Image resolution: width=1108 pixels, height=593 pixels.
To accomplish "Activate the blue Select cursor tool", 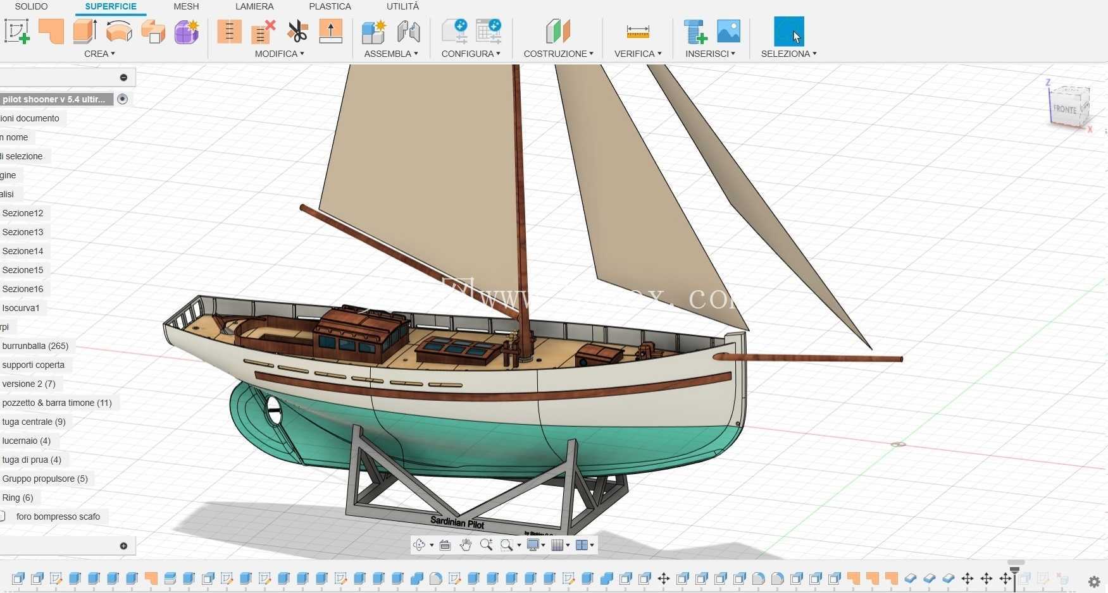I will [789, 32].
